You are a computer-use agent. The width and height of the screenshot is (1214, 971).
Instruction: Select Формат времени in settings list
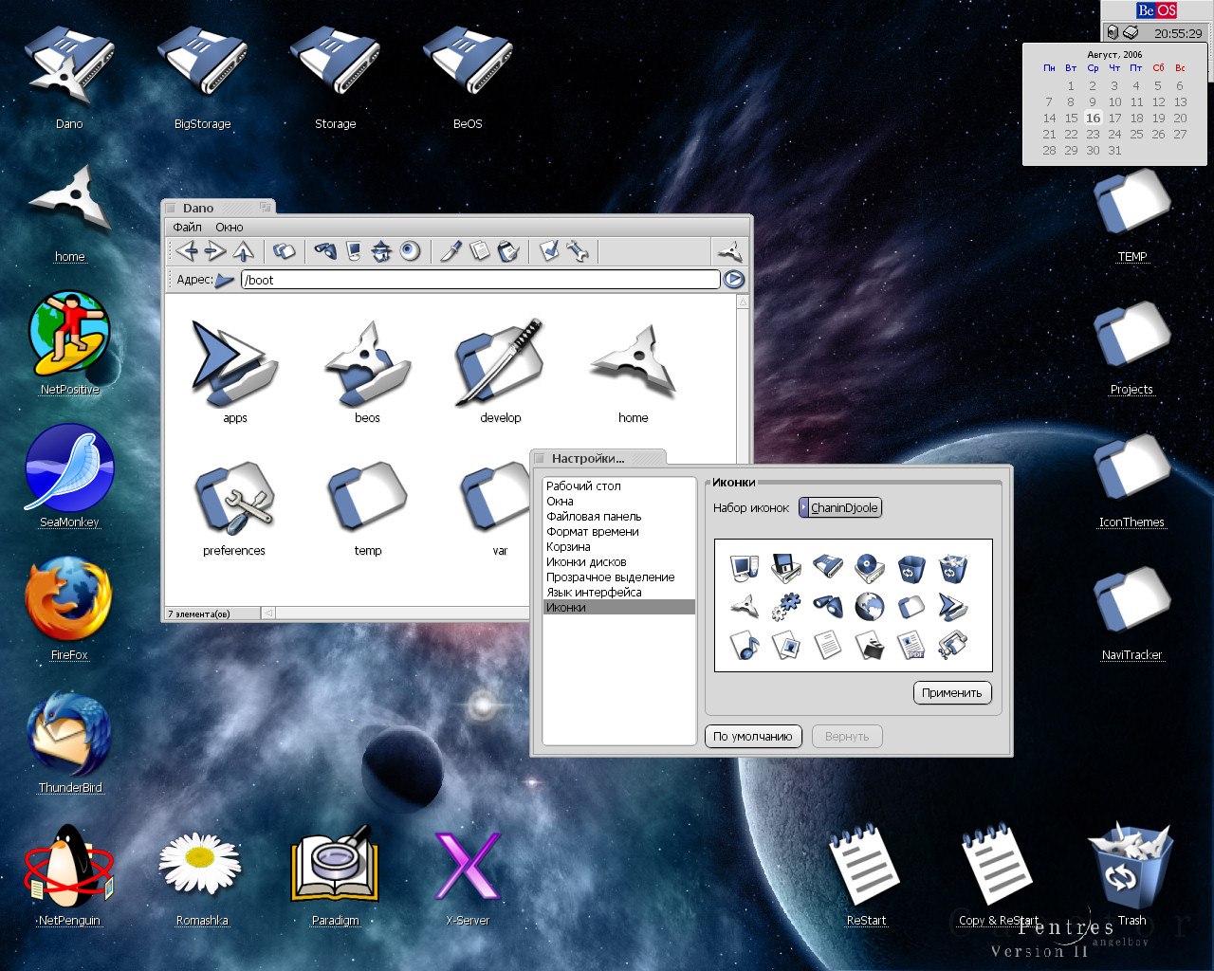619,531
